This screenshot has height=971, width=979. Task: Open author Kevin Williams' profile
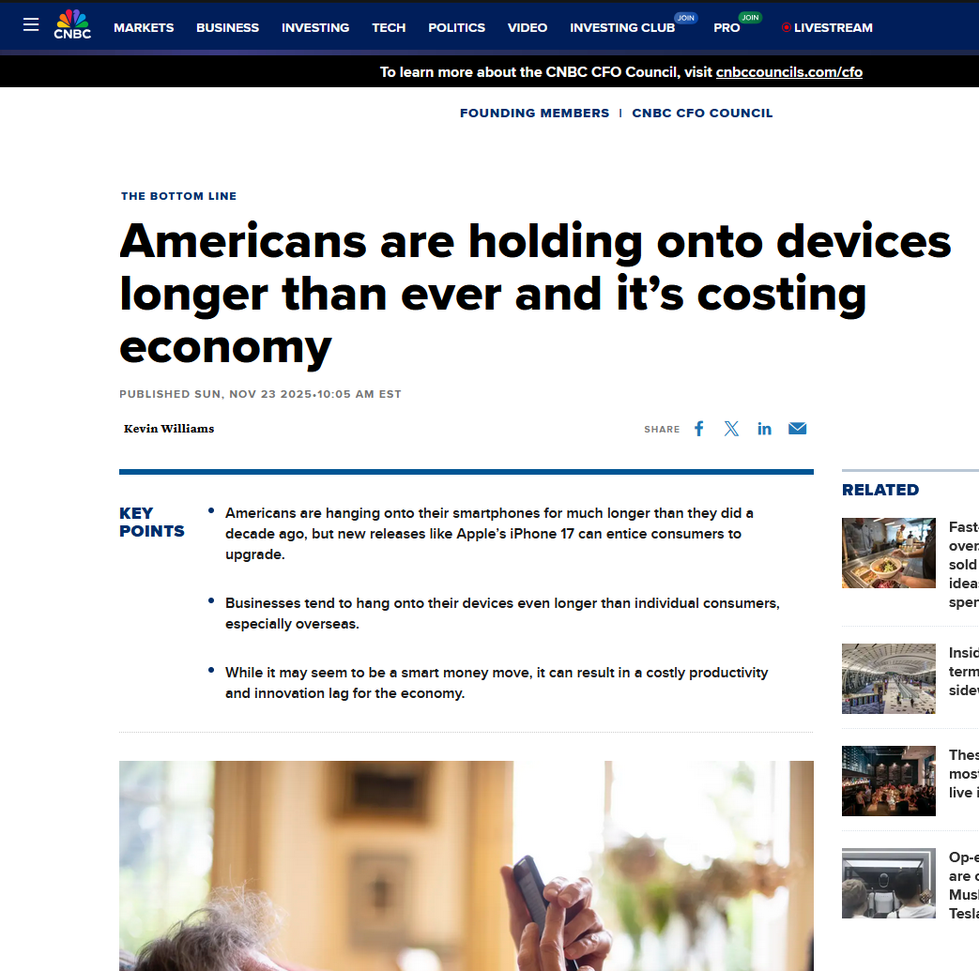coord(169,429)
